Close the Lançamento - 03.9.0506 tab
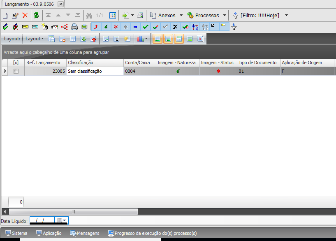Viewport: 336px width, 241px height. click(x=60, y=4)
